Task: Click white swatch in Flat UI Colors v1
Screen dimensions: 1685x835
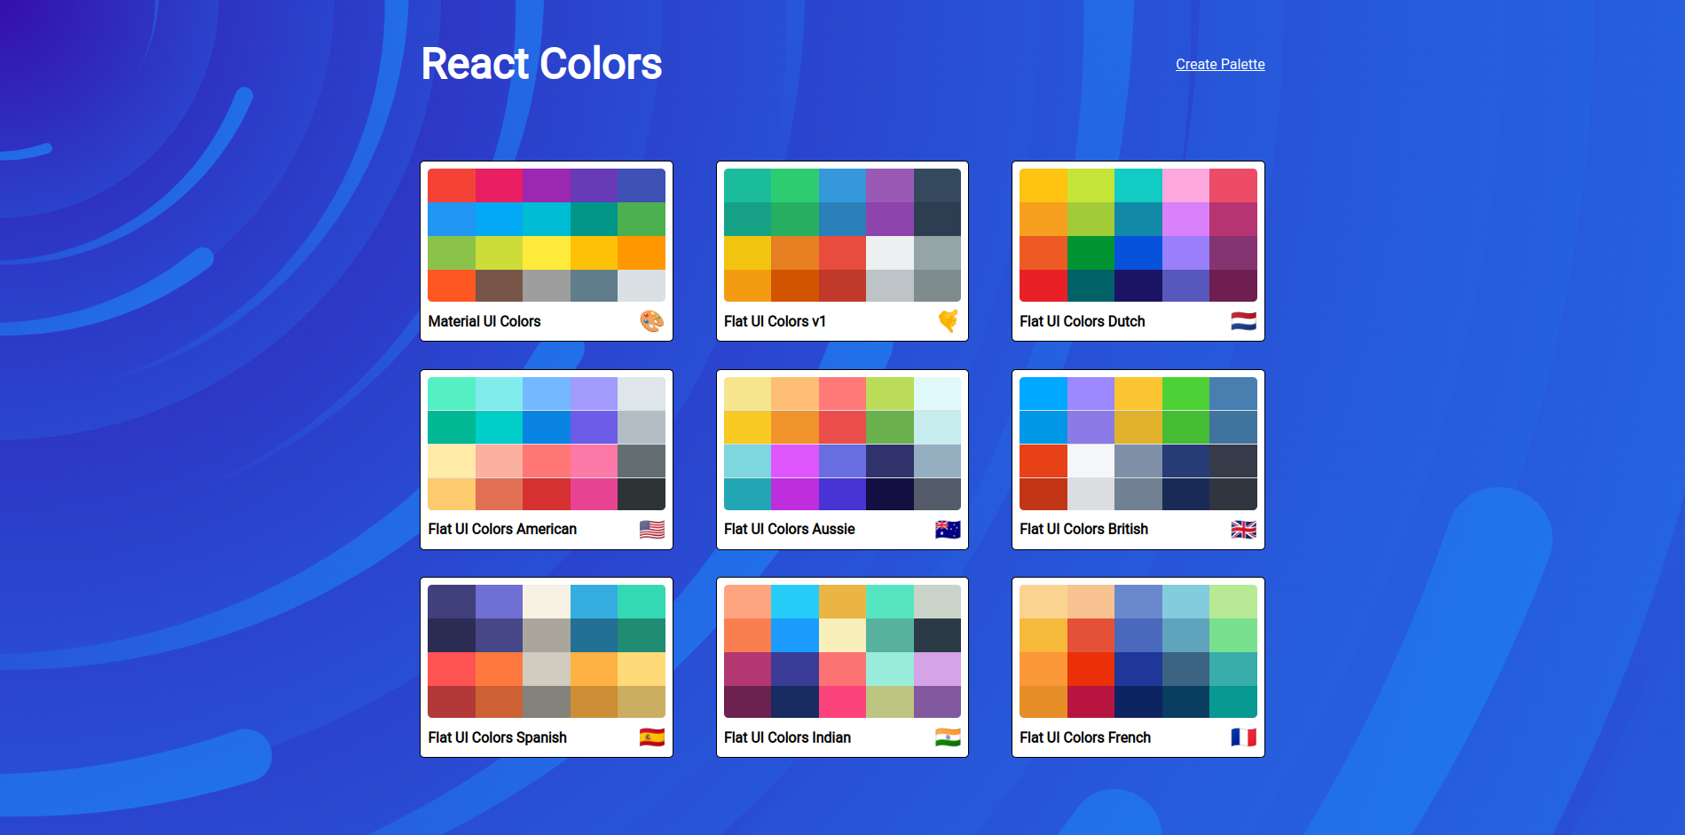Action: pyautogui.click(x=890, y=253)
